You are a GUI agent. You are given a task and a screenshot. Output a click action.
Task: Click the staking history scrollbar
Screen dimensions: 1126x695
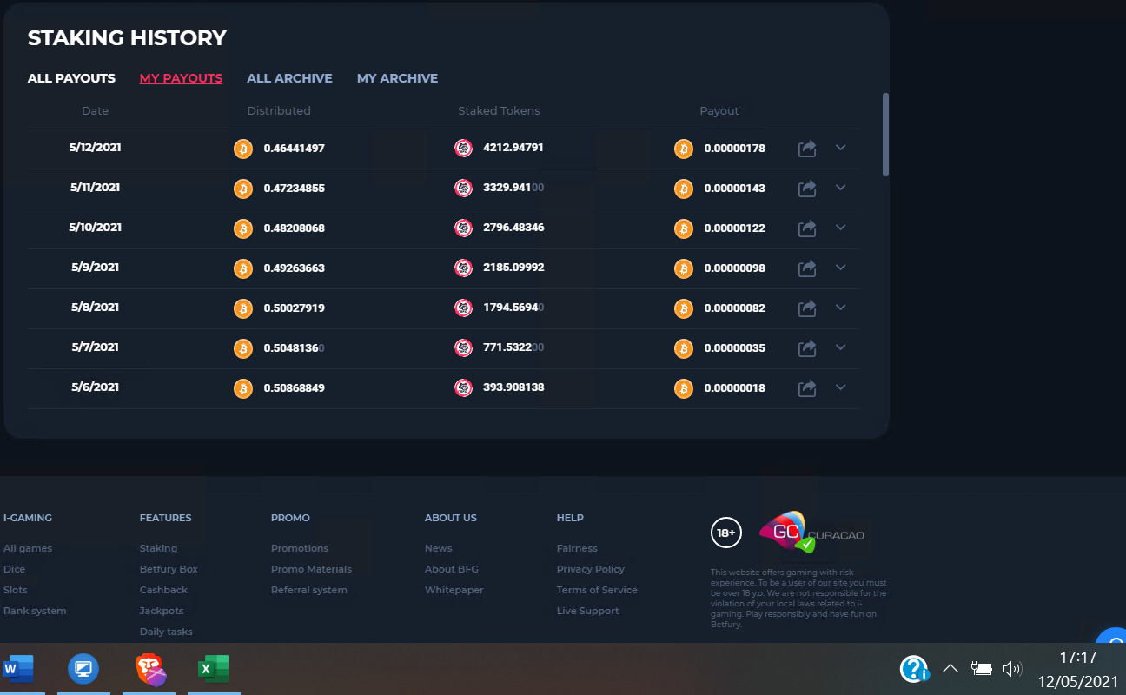885,135
